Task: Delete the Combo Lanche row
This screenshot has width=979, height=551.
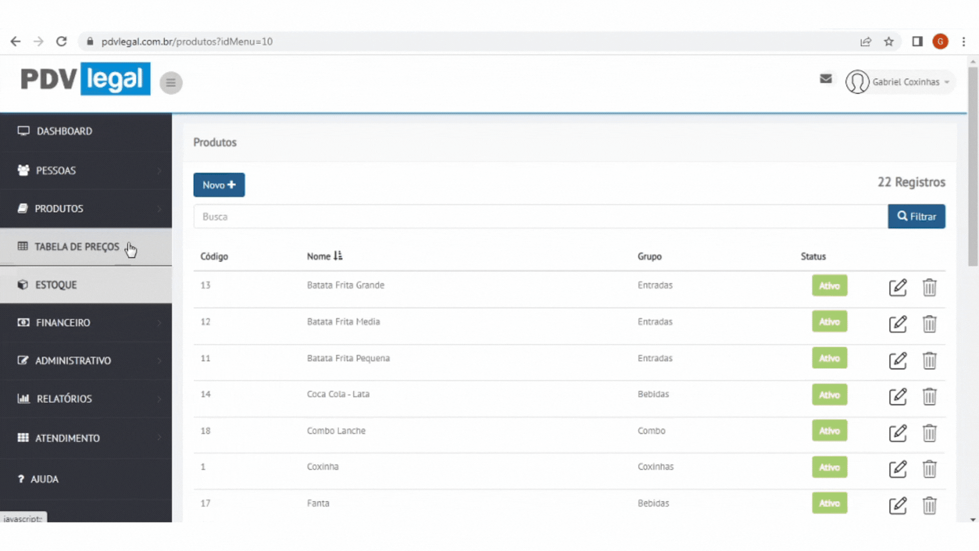Action: click(x=929, y=433)
